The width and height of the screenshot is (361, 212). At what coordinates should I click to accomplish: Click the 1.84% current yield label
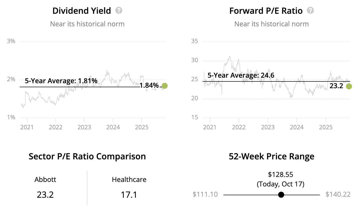149,85
